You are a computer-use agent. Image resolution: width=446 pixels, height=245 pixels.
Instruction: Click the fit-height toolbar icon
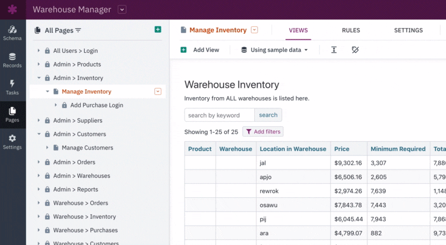[x=334, y=50]
